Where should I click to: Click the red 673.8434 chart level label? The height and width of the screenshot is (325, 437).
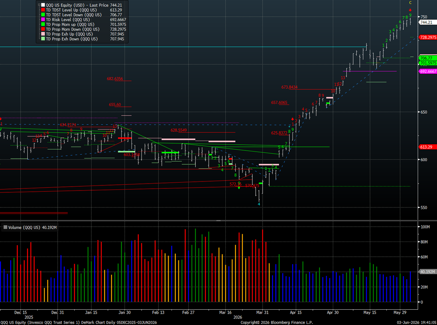[290, 87]
